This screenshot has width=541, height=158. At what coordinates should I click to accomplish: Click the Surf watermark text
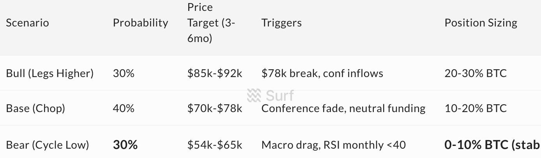[280, 95]
